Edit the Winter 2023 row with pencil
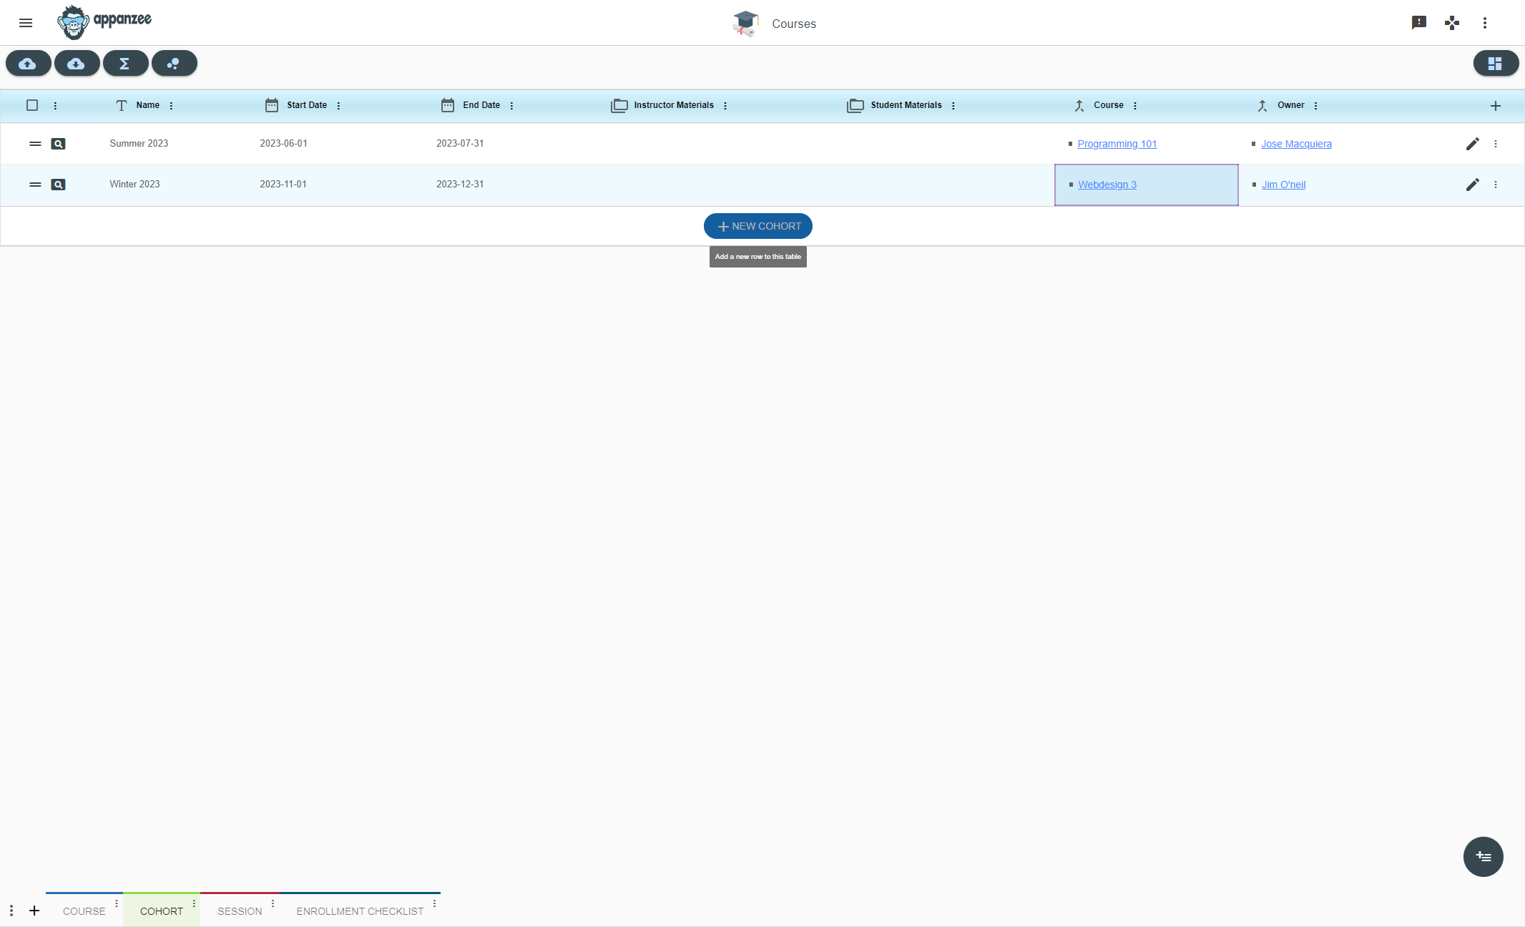The height and width of the screenshot is (927, 1525). tap(1473, 185)
